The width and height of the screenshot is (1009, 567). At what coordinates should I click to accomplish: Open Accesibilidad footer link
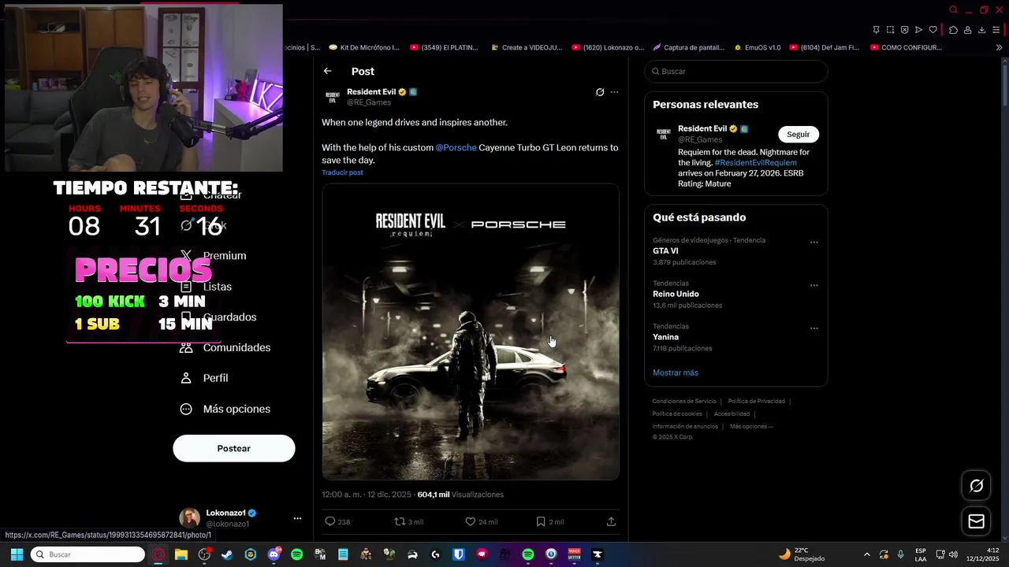732,414
